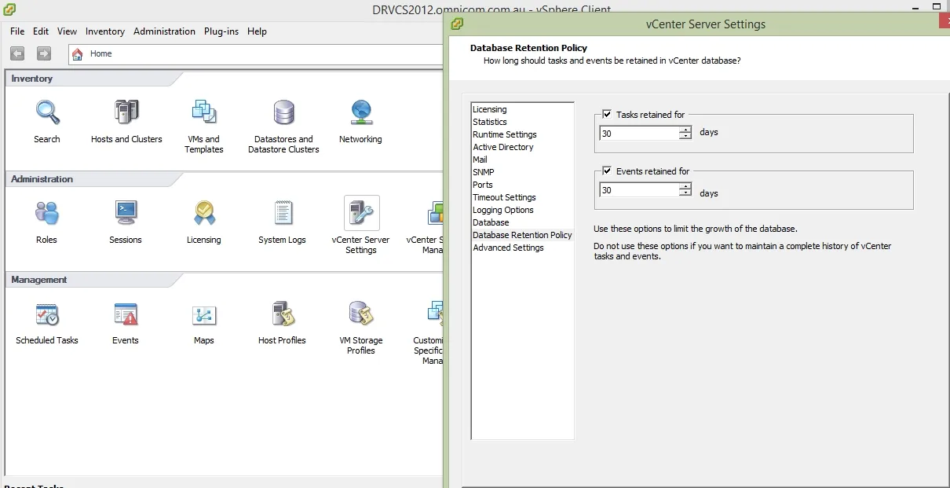The image size is (950, 488).
Task: Click the Management section header
Action: click(x=39, y=280)
